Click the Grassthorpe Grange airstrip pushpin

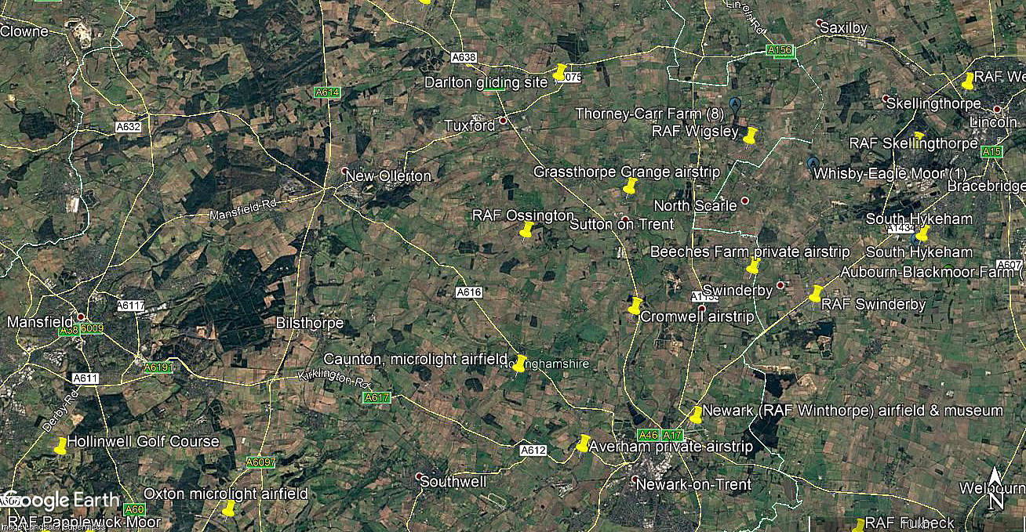pos(629,186)
